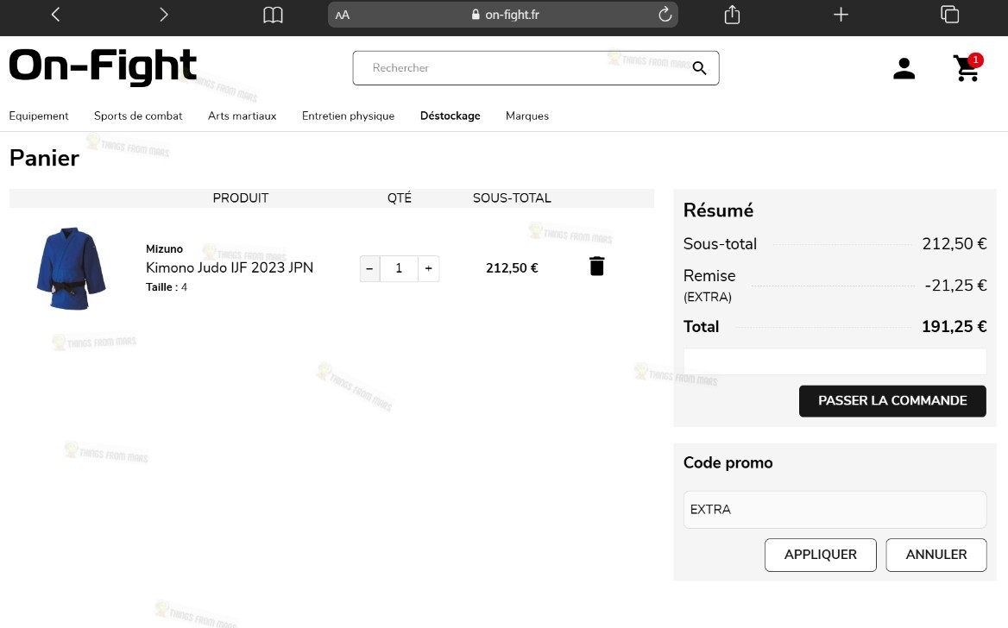
Task: Open the Sports de combat menu
Action: pyautogui.click(x=138, y=116)
